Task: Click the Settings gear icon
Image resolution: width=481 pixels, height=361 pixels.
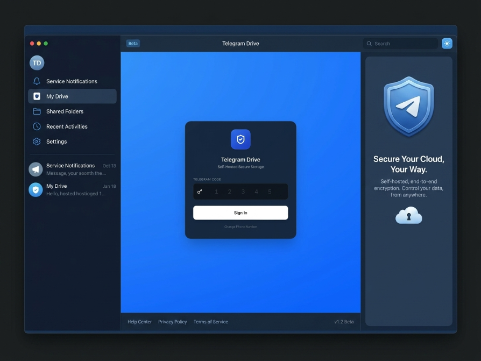Action: coord(37,141)
